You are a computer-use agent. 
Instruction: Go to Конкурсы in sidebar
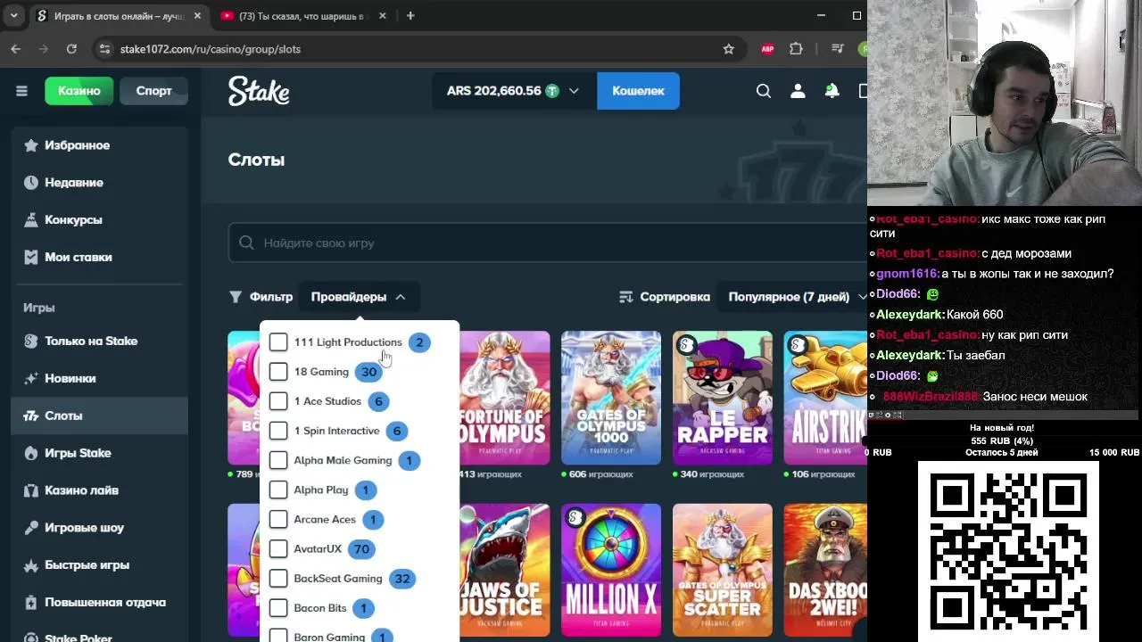pos(99,220)
